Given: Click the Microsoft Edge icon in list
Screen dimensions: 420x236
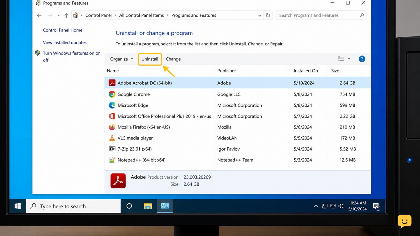Looking at the screenshot, I should (112, 105).
